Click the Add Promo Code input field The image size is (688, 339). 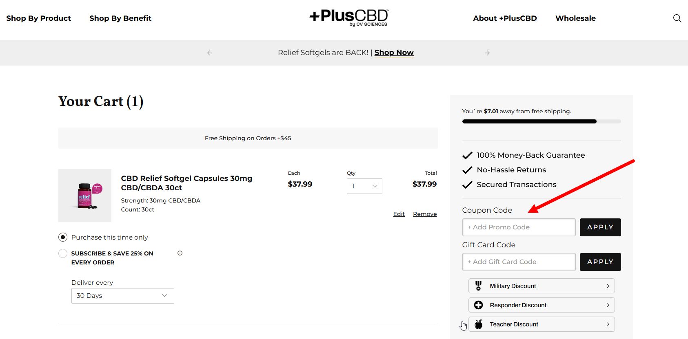tap(518, 227)
